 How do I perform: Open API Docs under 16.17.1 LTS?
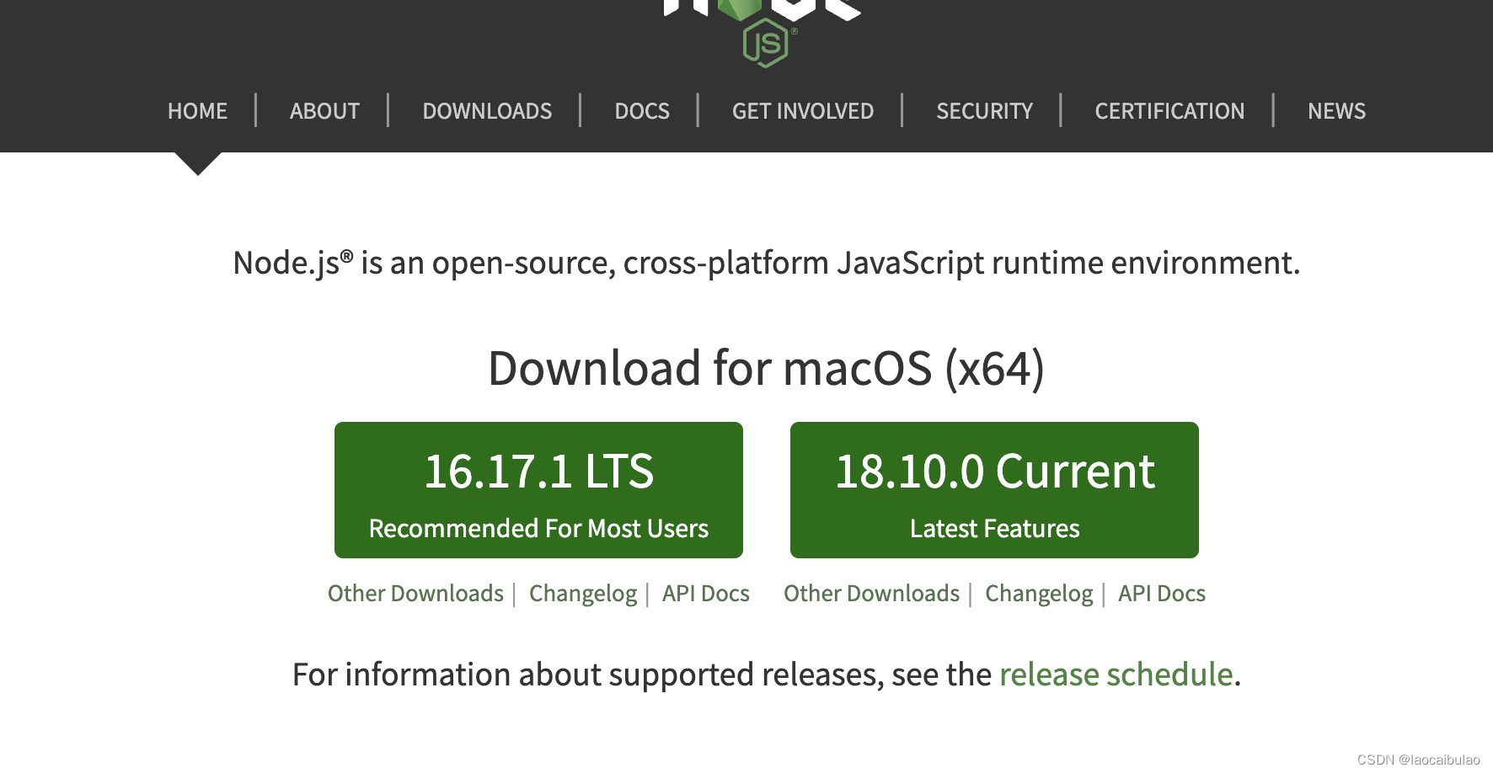point(706,594)
